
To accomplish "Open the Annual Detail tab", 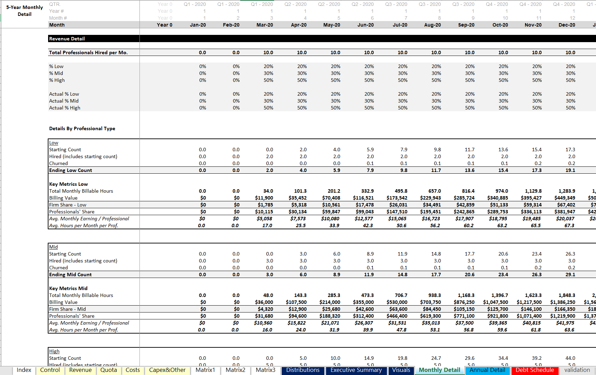I will point(487,370).
